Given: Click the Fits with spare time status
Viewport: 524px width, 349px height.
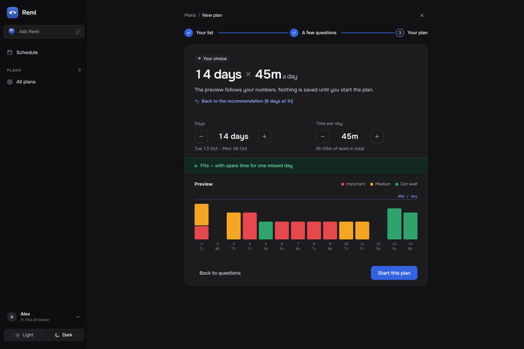Looking at the screenshot, I should click(306, 166).
